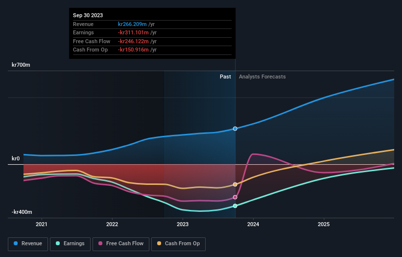Click the Cash From Op orange data point

[x=235, y=184]
